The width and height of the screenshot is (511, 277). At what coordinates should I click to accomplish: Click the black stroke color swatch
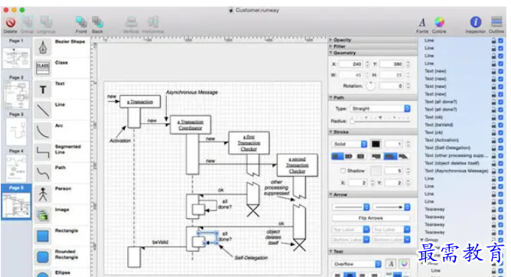pos(376,144)
